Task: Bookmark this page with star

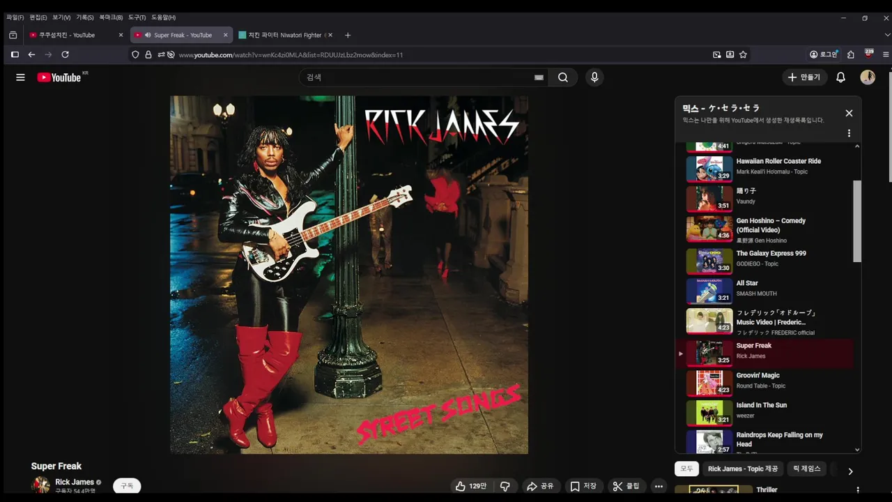Action: click(743, 54)
